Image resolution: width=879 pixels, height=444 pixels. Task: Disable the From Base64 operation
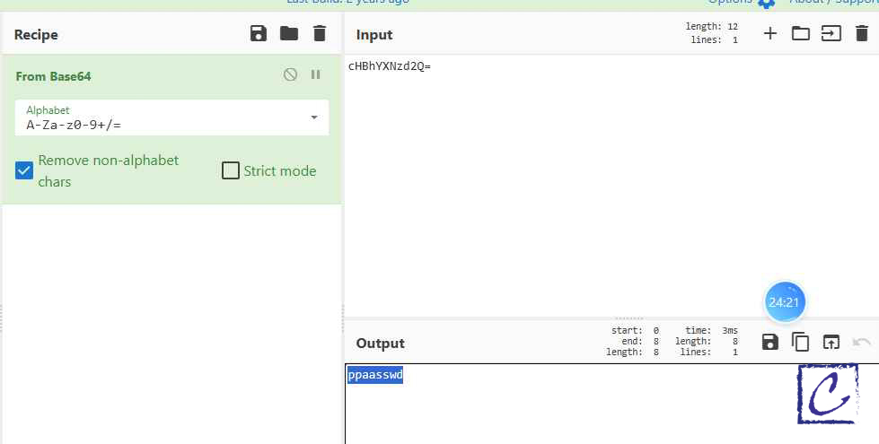(x=290, y=75)
